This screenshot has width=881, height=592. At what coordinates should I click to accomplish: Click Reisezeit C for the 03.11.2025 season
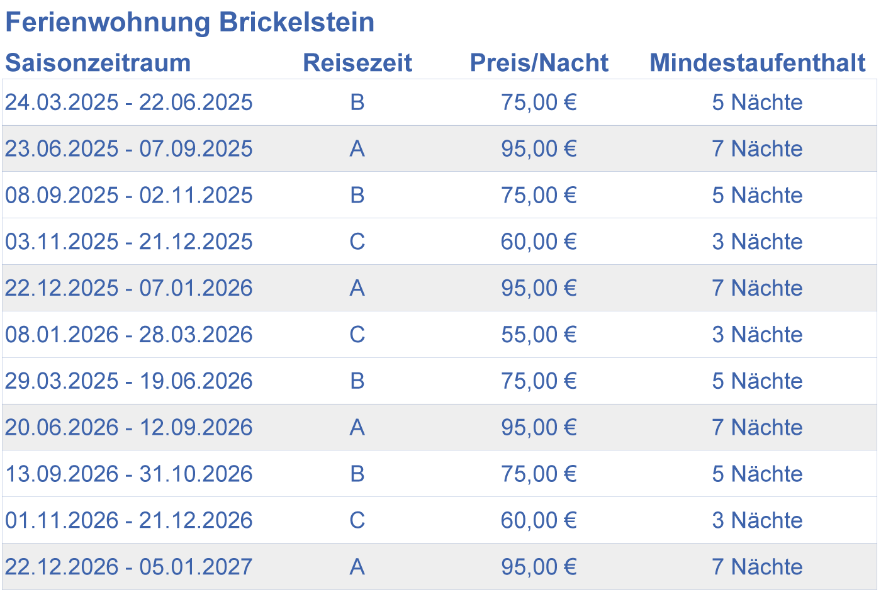click(357, 242)
